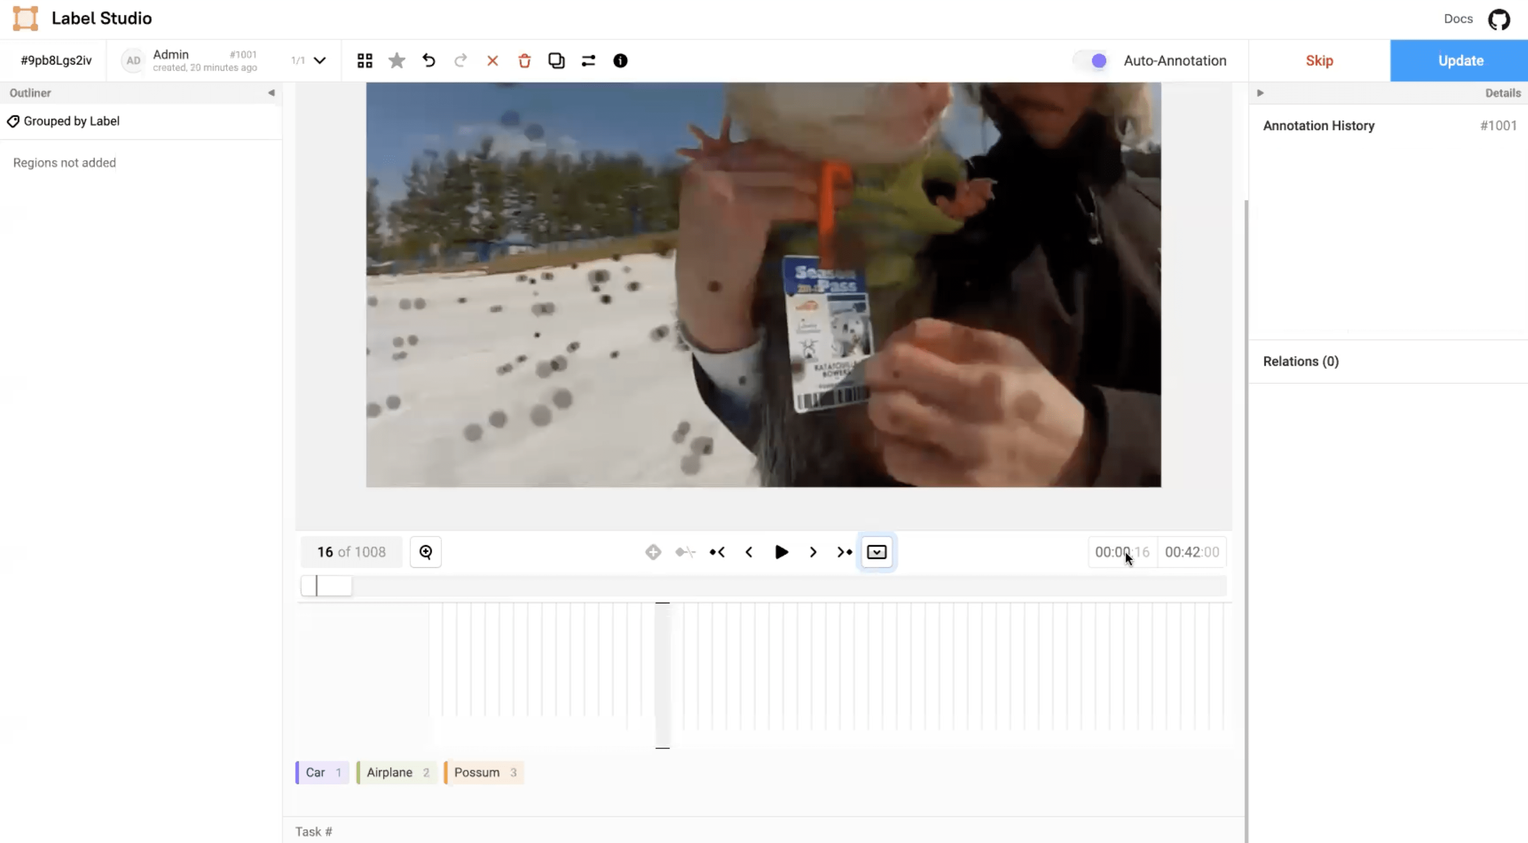Undo the last action

pos(428,61)
